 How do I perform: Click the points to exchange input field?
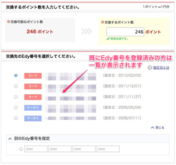125,32
